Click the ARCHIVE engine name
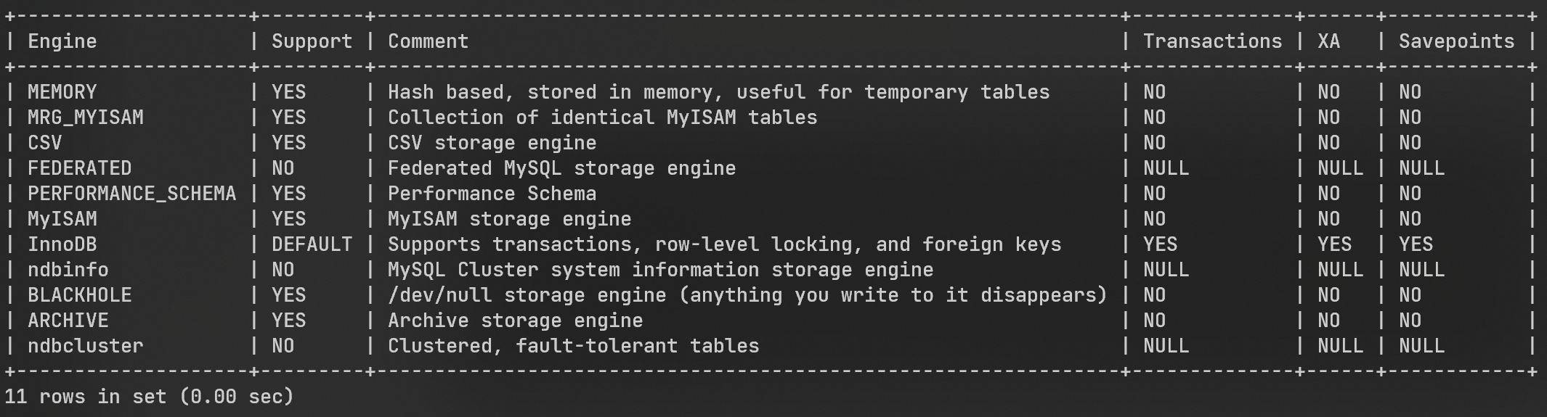The width and height of the screenshot is (1547, 417). point(68,321)
